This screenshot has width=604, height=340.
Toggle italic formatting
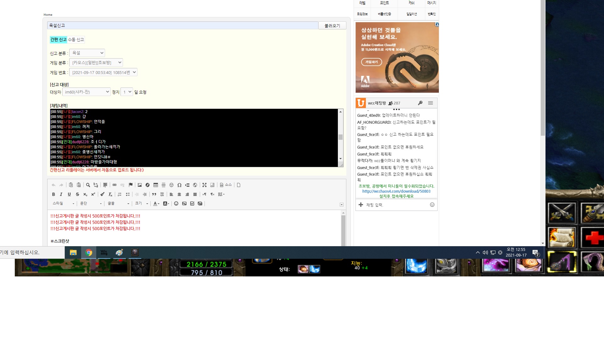61,195
